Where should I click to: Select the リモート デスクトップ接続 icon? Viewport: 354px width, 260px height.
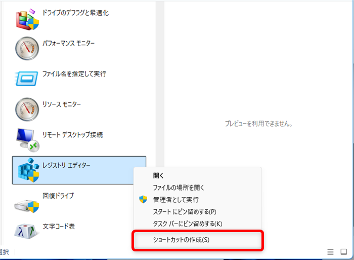click(x=28, y=140)
